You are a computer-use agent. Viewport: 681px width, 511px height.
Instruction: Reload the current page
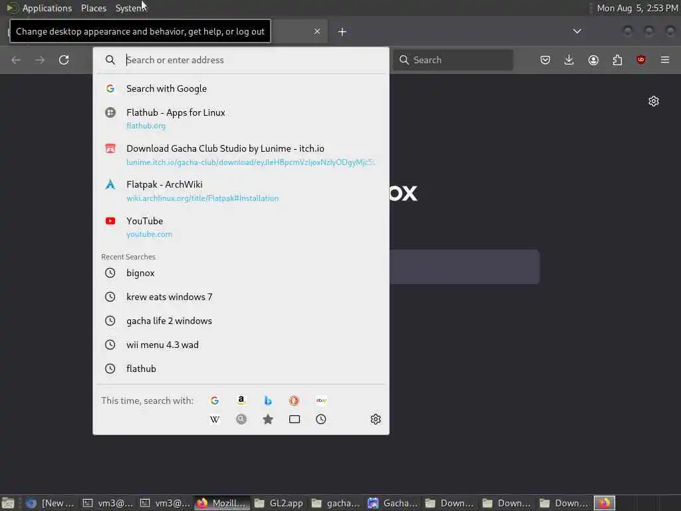click(64, 60)
